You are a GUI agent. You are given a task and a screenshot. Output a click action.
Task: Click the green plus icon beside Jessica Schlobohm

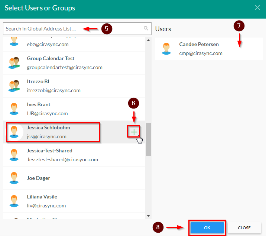point(134,132)
